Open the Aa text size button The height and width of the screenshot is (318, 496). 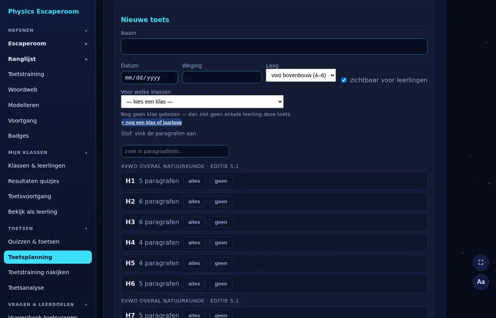click(x=481, y=282)
